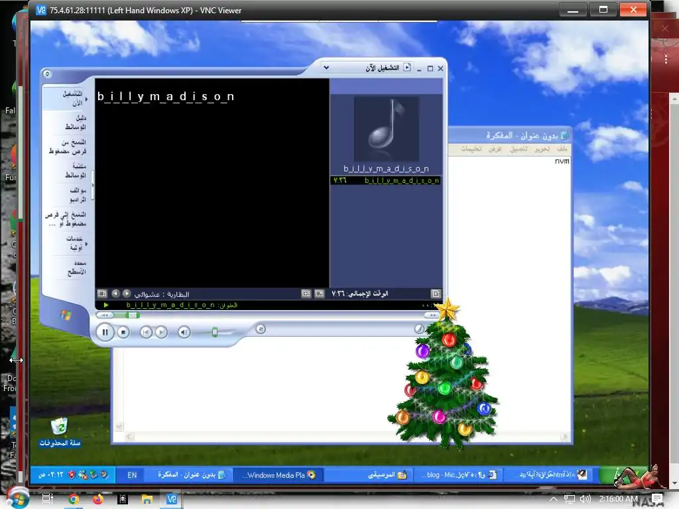Open the action center notifications icon
The width and height of the screenshot is (679, 509).
click(x=657, y=499)
